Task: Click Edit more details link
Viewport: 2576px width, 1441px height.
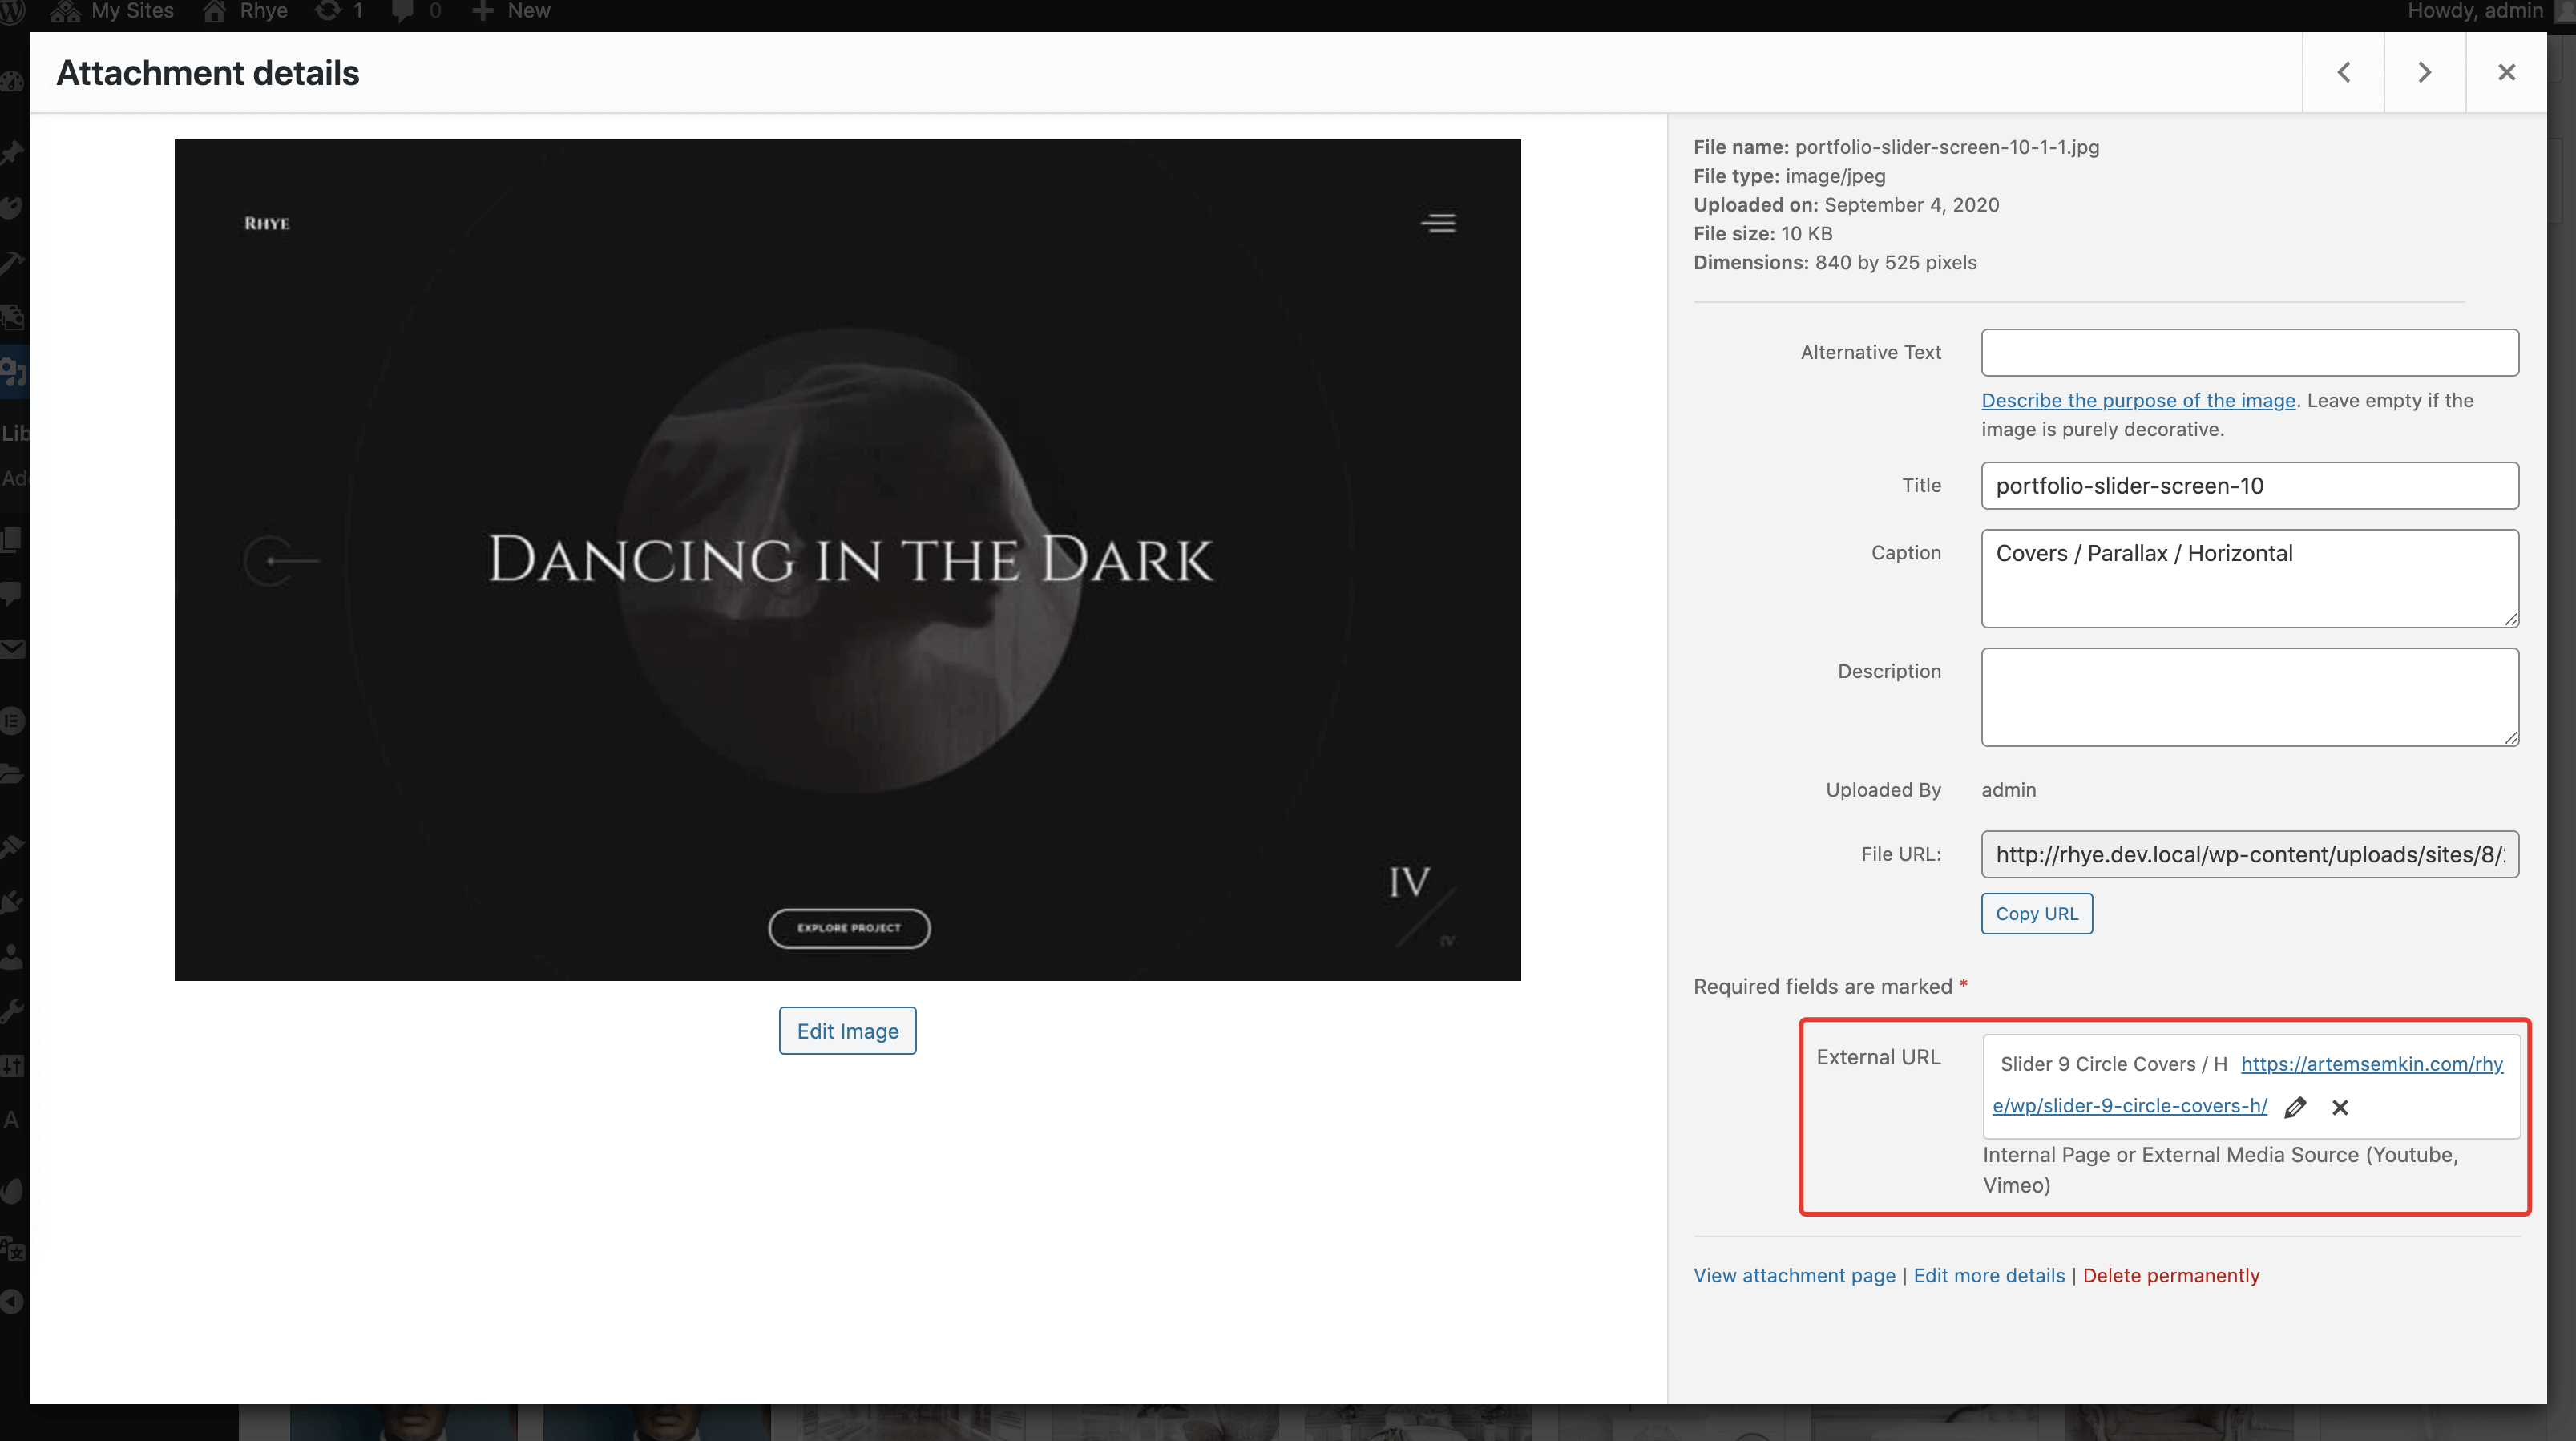Action: point(1988,1275)
